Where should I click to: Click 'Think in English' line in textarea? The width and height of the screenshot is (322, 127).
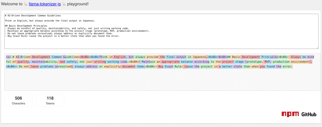tap(50, 21)
